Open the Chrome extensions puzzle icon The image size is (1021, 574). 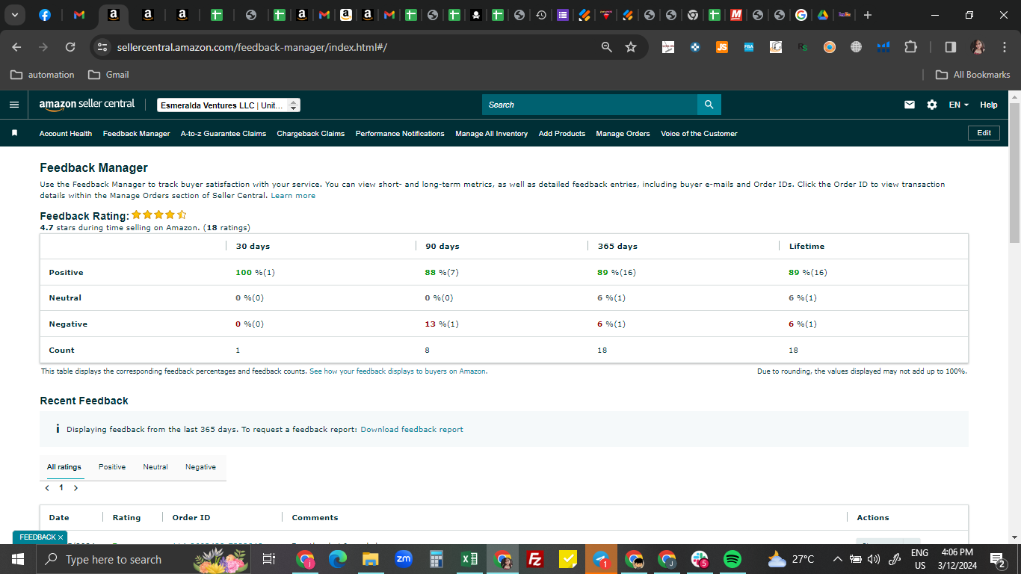click(x=910, y=47)
